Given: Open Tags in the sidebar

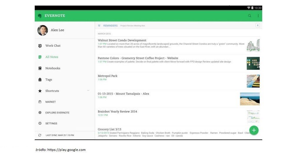Looking at the screenshot, I should [49, 79].
